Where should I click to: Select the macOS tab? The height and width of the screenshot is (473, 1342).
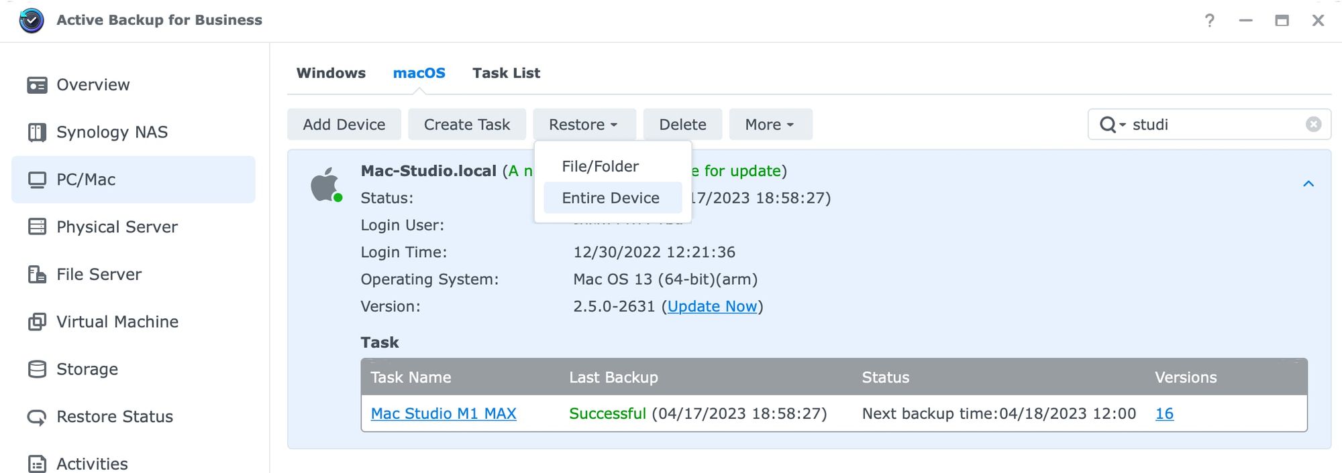pos(419,73)
